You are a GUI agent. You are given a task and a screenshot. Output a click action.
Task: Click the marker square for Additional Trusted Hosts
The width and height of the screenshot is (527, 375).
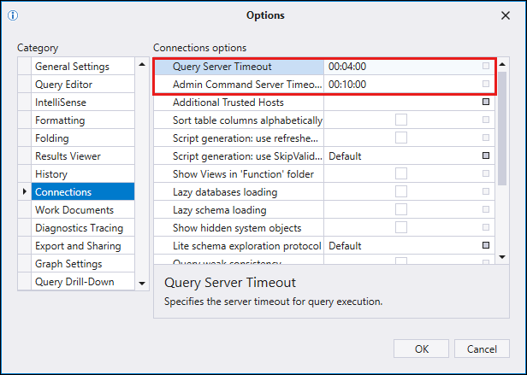pyautogui.click(x=486, y=103)
